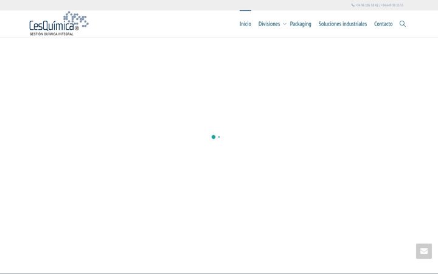Viewport: 438px width, 274px height.
Task: Open the Divisiones menu item
Action: click(x=269, y=24)
